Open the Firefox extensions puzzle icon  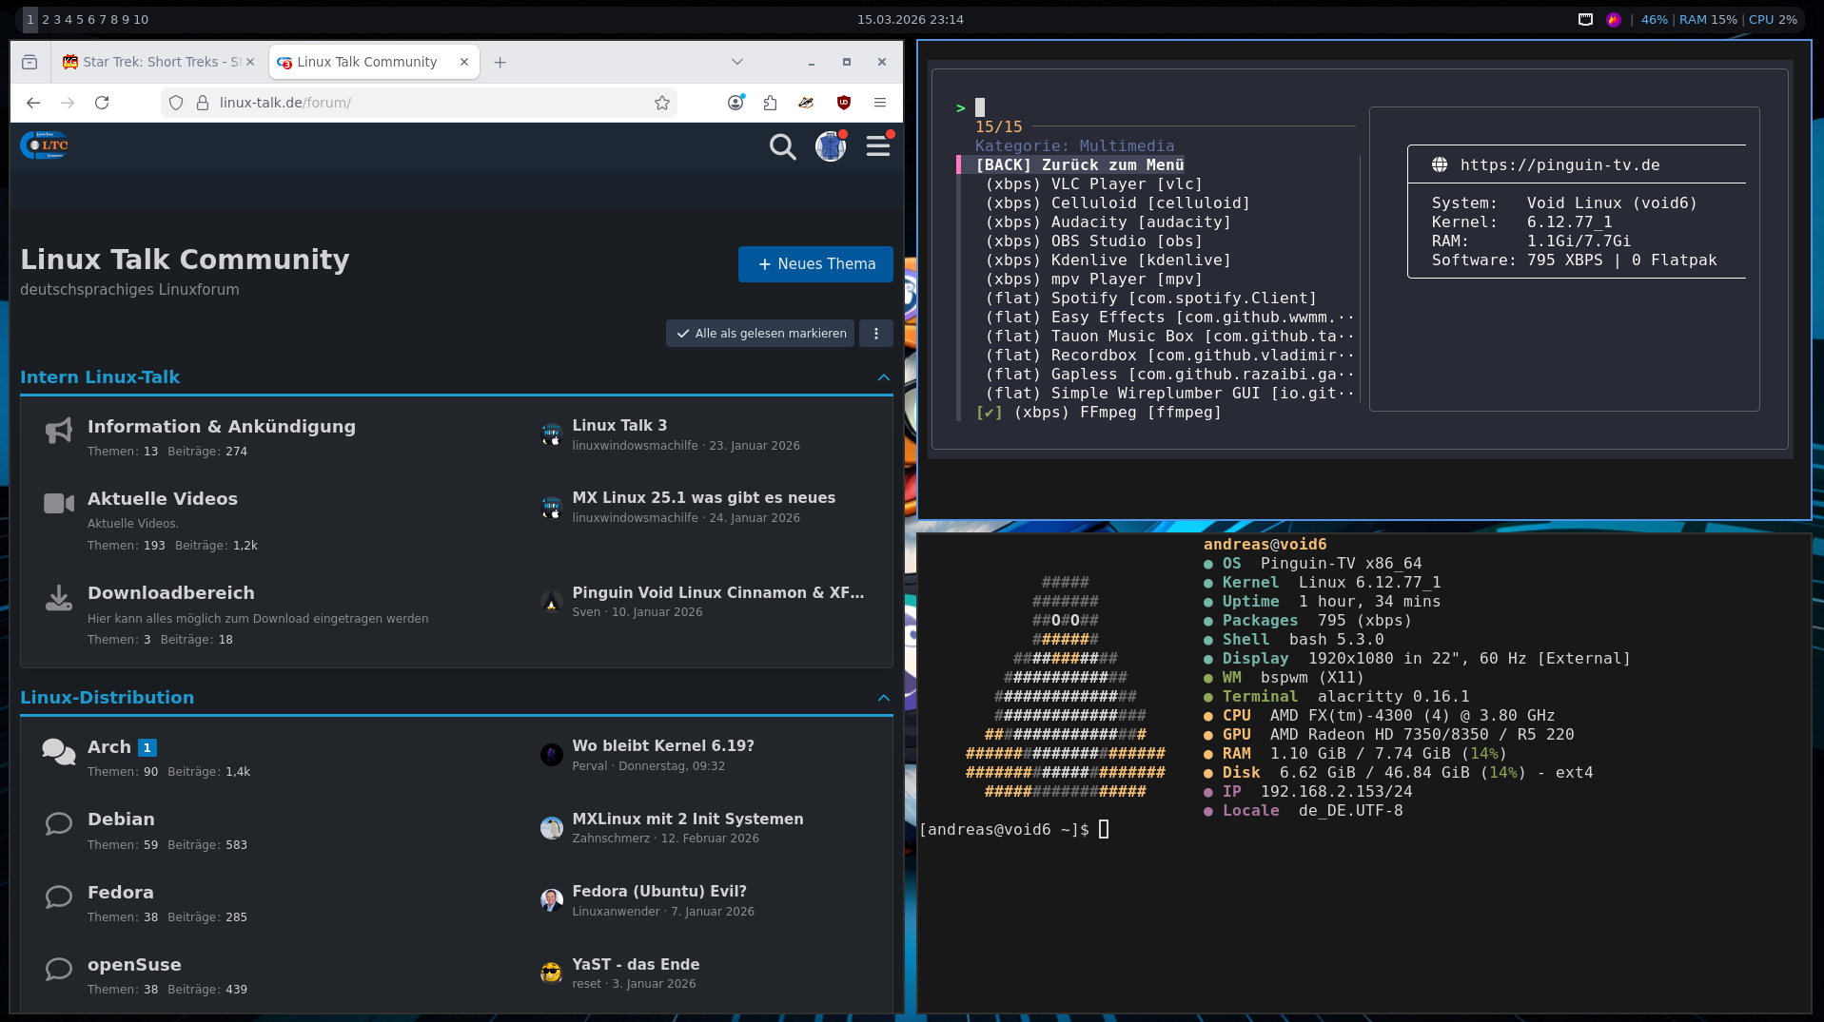click(x=770, y=103)
